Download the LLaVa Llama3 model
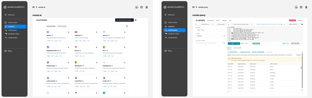Image resolution: width=312 pixels, height=98 pixels. pos(68,78)
